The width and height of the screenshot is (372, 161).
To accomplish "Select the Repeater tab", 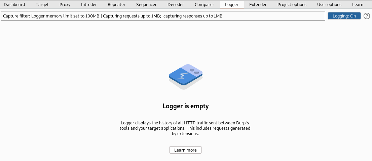I will click(x=116, y=4).
